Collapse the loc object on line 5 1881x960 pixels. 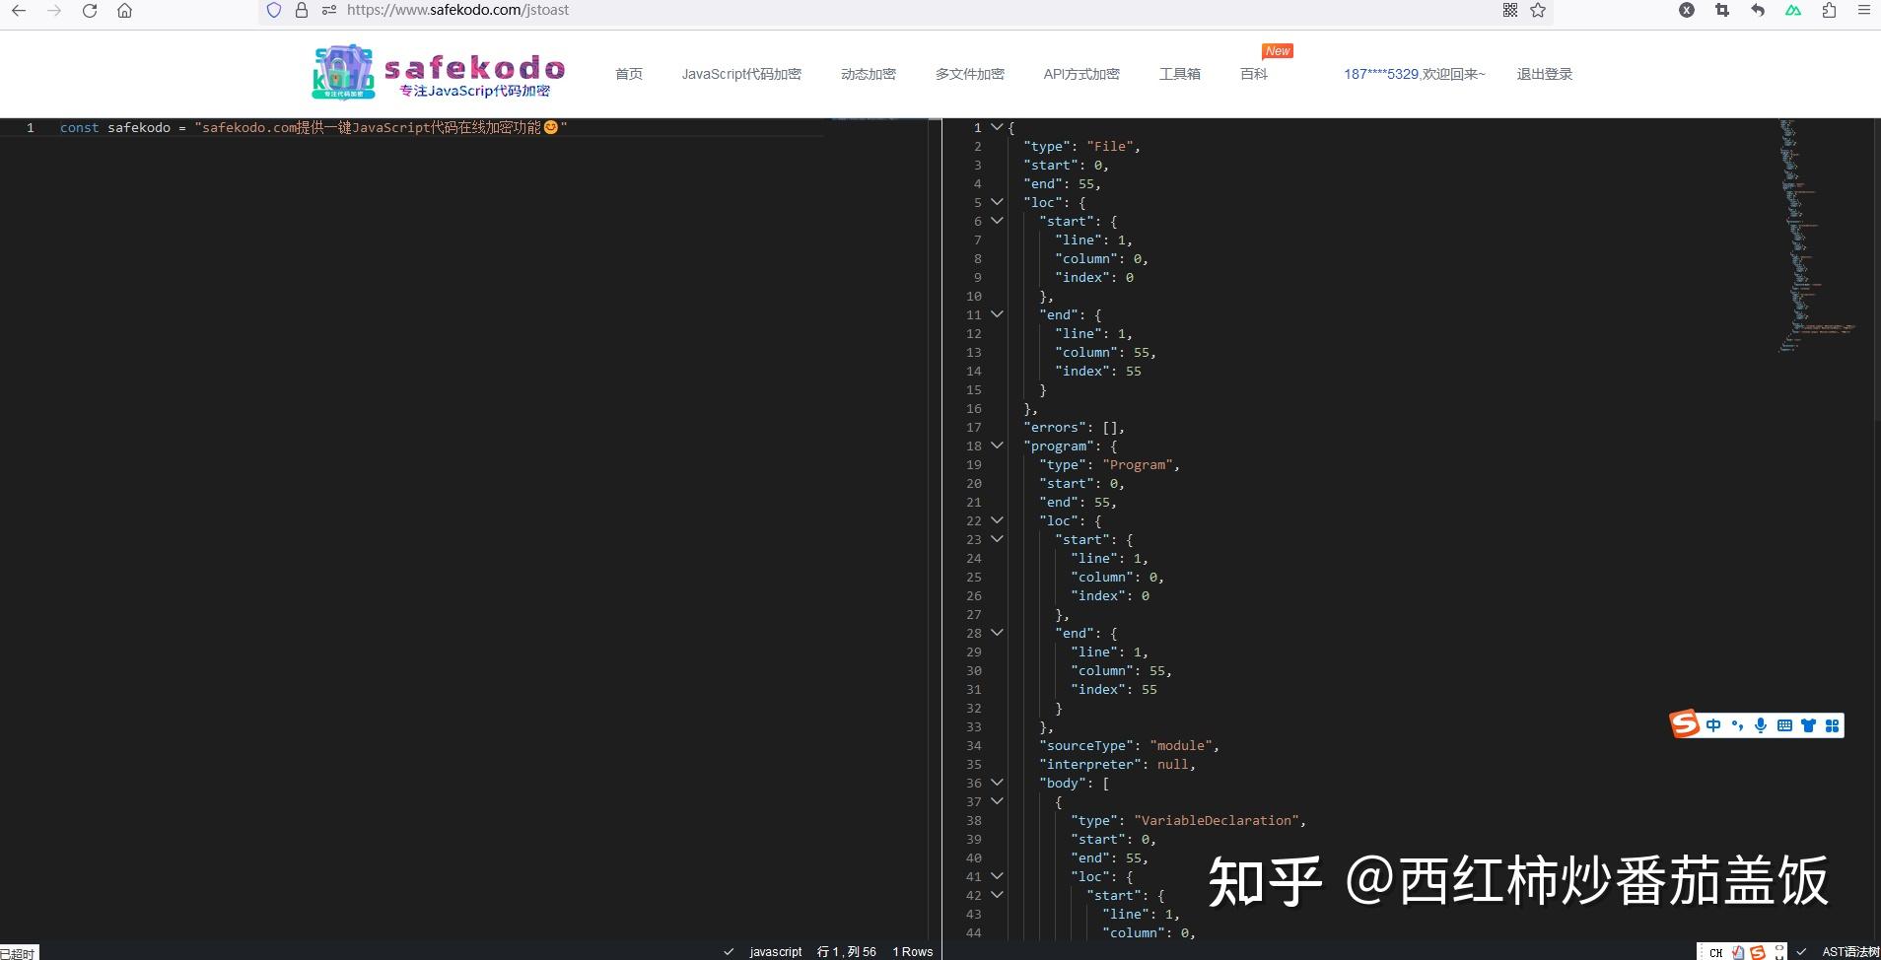(999, 202)
